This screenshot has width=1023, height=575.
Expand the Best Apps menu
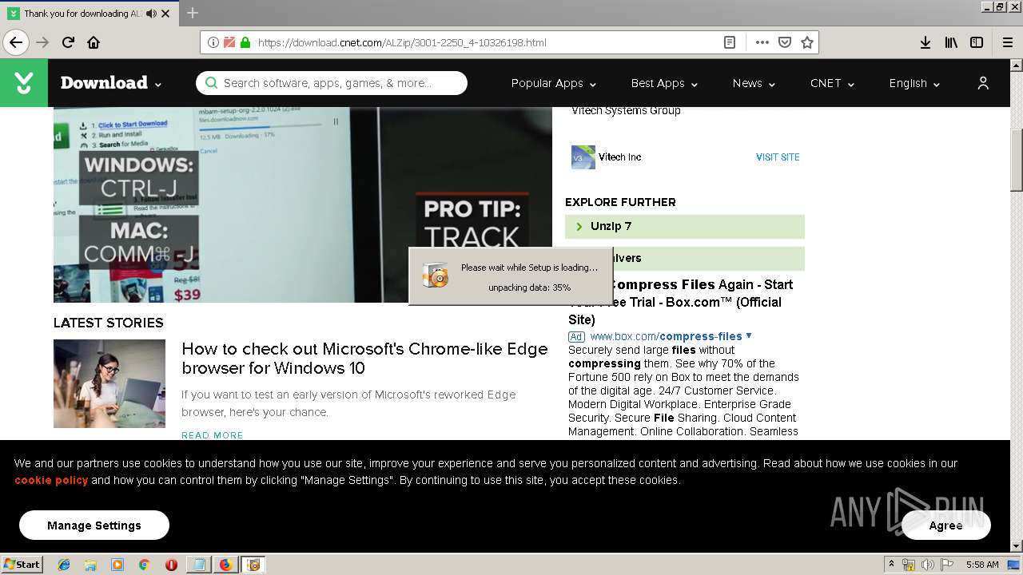coord(664,83)
